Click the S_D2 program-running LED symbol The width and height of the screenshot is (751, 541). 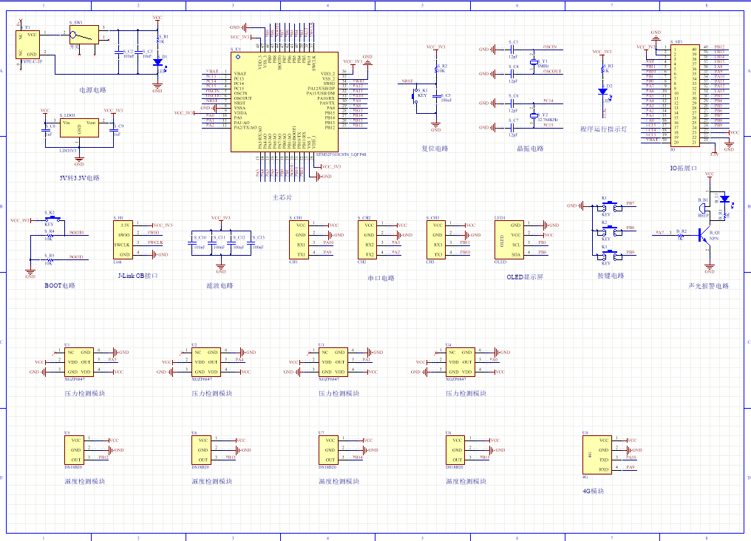click(x=603, y=91)
